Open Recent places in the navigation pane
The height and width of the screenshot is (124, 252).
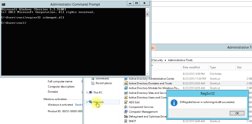coord(104,83)
